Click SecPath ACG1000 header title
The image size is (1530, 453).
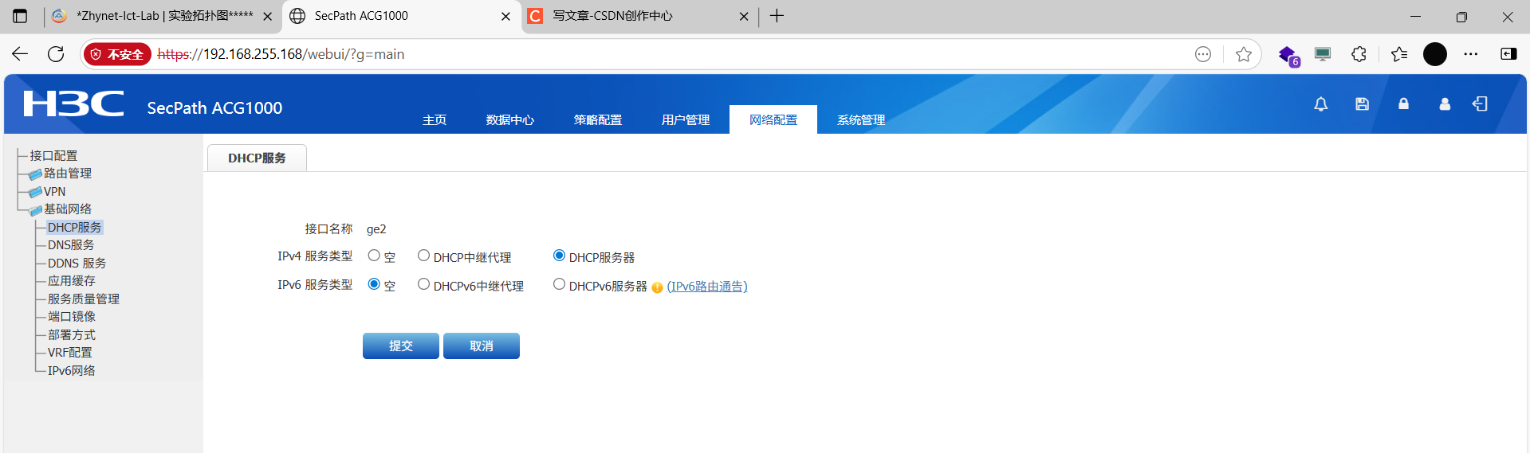[x=214, y=108]
